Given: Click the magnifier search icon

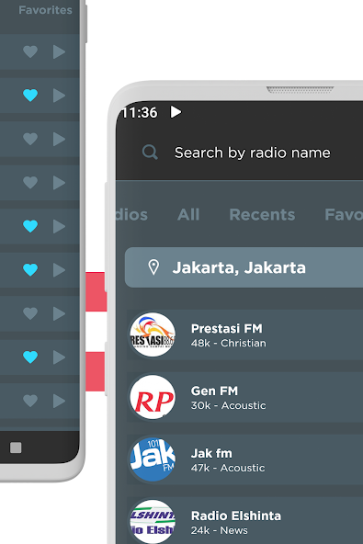Looking at the screenshot, I should click(150, 152).
